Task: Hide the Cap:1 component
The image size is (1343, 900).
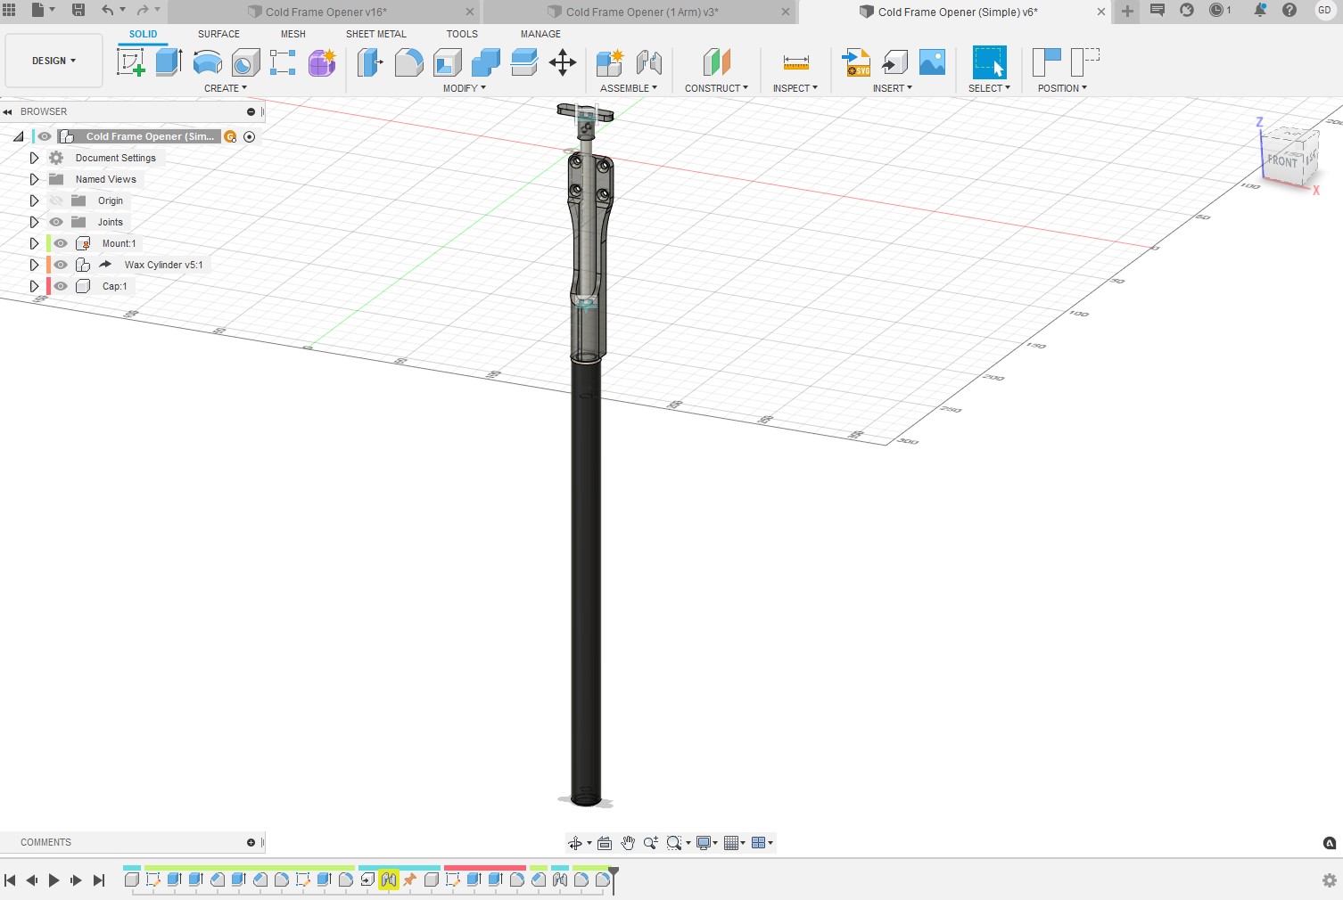Action: (61, 286)
